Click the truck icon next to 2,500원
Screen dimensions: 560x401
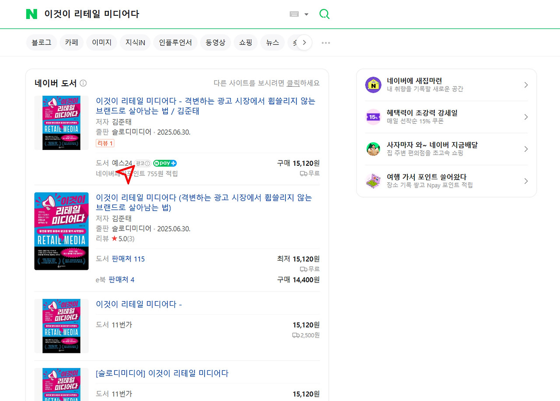[x=296, y=335]
